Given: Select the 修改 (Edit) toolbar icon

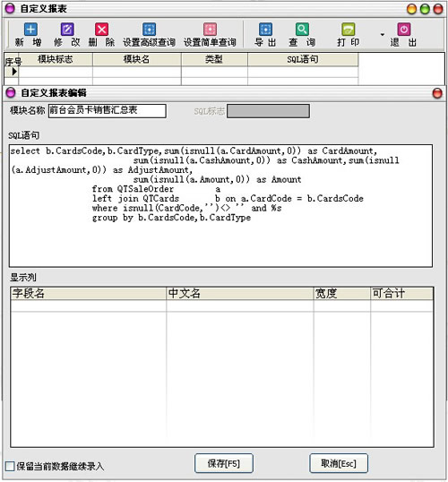Looking at the screenshot, I should pyautogui.click(x=67, y=30).
